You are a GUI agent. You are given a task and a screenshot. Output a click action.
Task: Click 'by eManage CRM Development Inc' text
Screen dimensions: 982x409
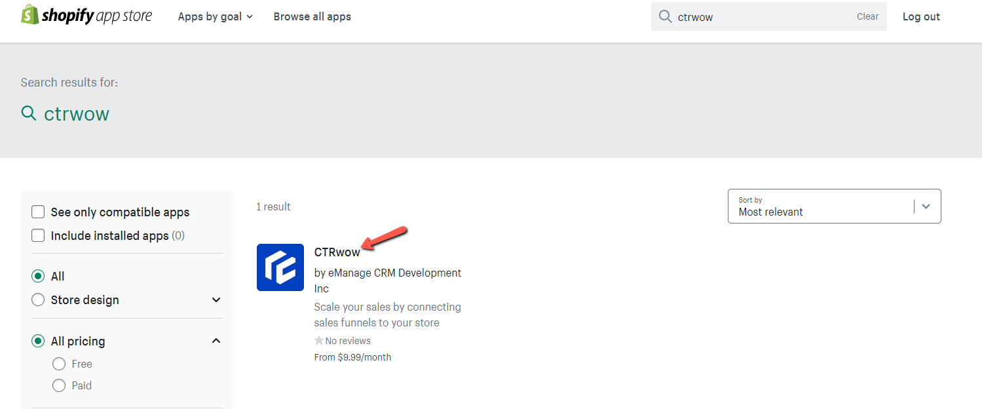388,281
